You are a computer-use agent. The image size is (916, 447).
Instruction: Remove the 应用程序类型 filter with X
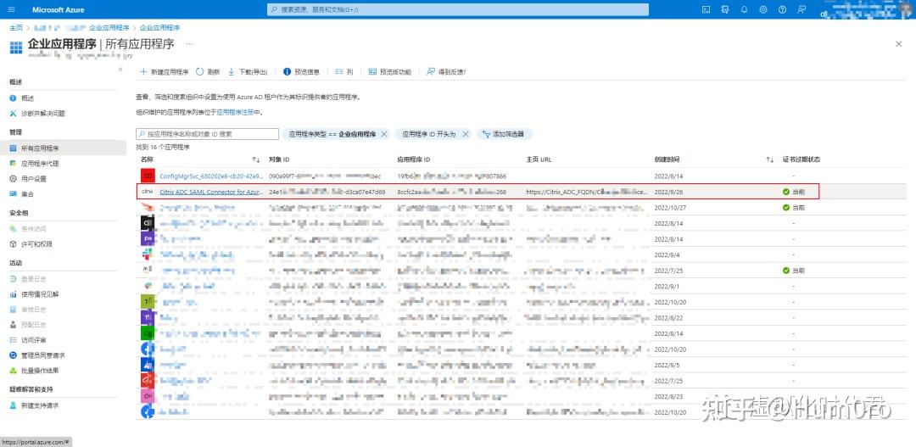pyautogui.click(x=384, y=134)
